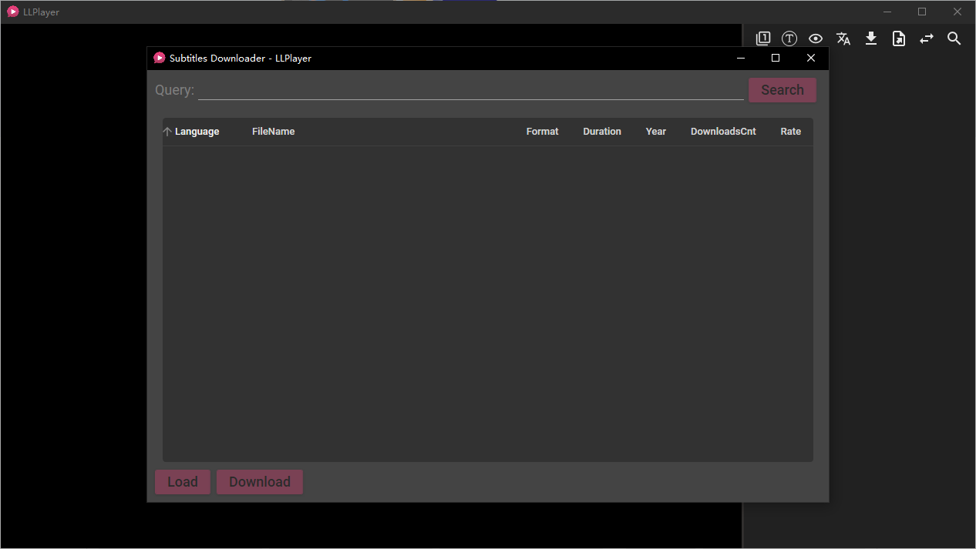The height and width of the screenshot is (549, 976).
Task: Sort results by FileName column
Action: [x=274, y=132]
